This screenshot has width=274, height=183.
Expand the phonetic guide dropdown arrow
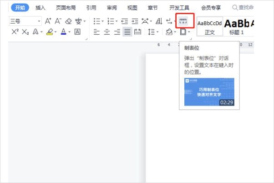pyautogui.click(x=85, y=21)
